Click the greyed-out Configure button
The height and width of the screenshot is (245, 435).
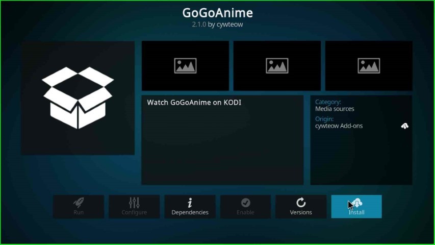click(x=134, y=206)
